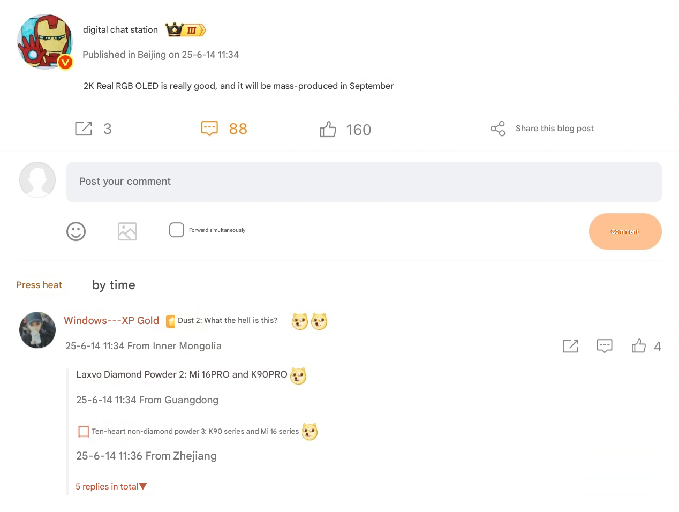Open Windows---XP Gold user profile link
This screenshot has width=679, height=512.
111,320
